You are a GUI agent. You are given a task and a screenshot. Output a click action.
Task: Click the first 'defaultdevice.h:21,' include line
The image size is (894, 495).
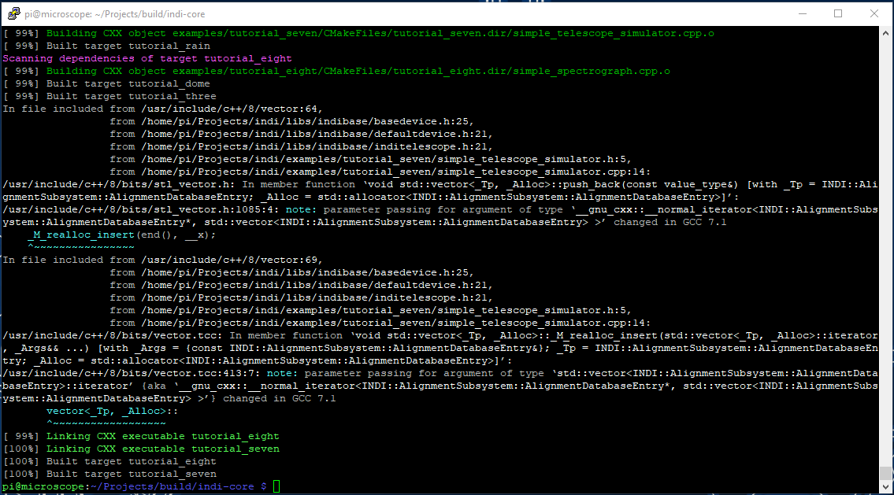(302, 133)
